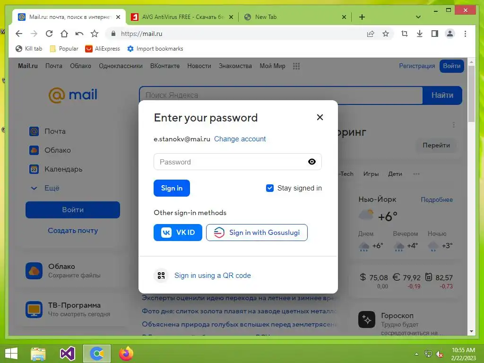Image resolution: width=484 pixels, height=363 pixels.
Task: Open the QR code sign-in option
Action: [212, 276]
